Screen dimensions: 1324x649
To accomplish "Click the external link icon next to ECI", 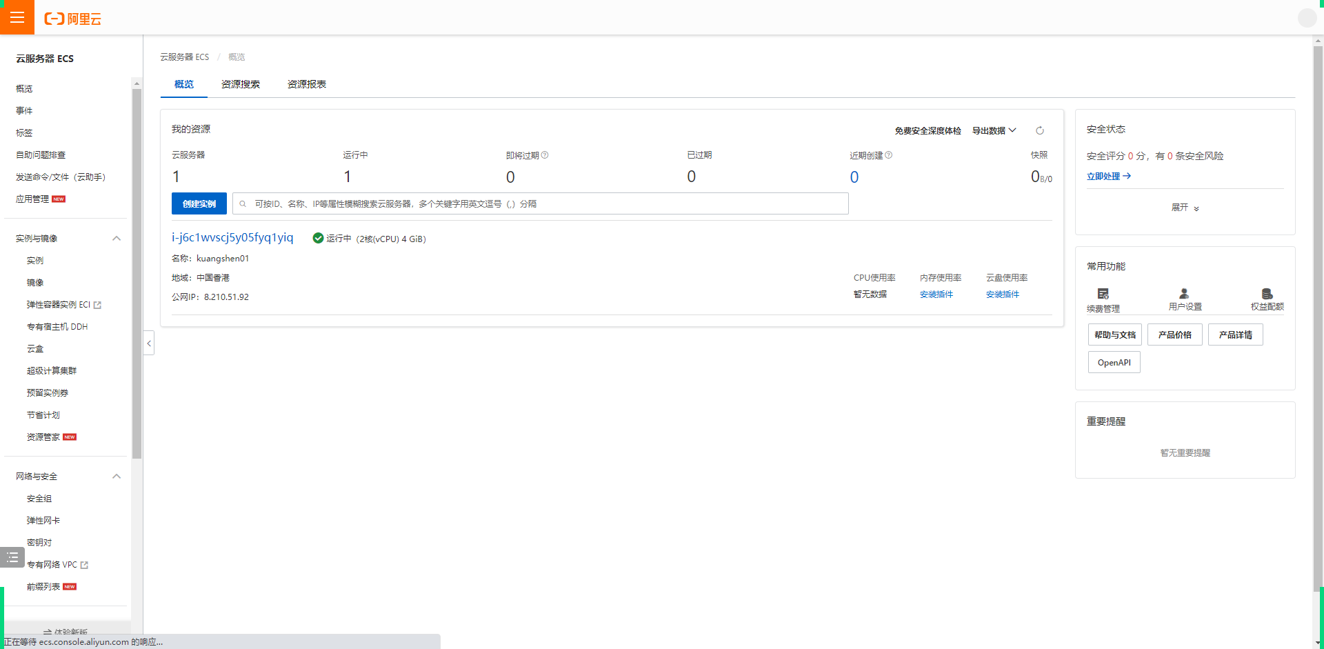I will 97,305.
